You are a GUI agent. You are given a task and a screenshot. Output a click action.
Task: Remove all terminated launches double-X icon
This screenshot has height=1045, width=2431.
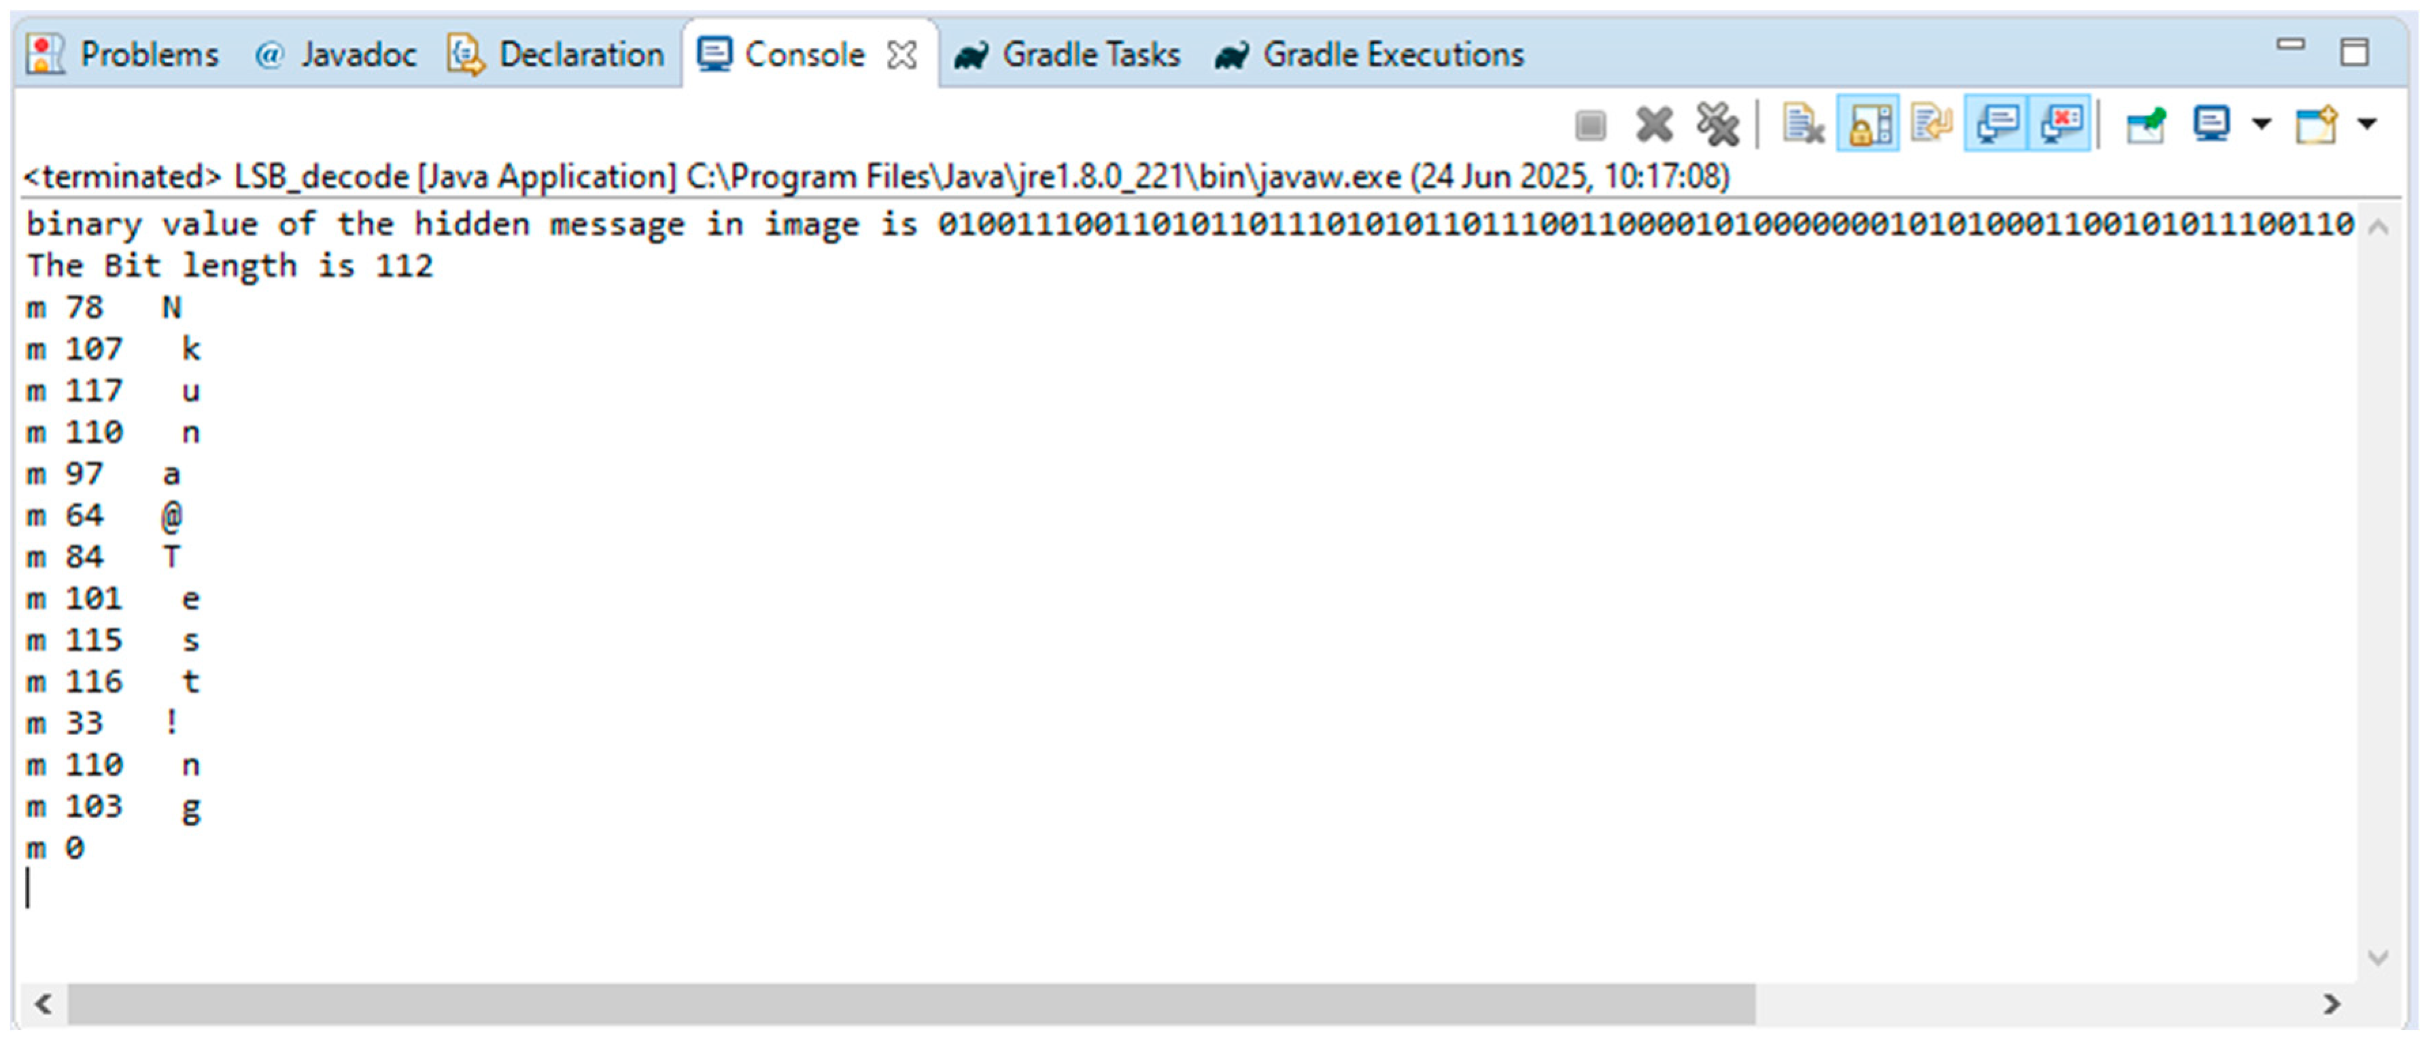pos(1718,124)
